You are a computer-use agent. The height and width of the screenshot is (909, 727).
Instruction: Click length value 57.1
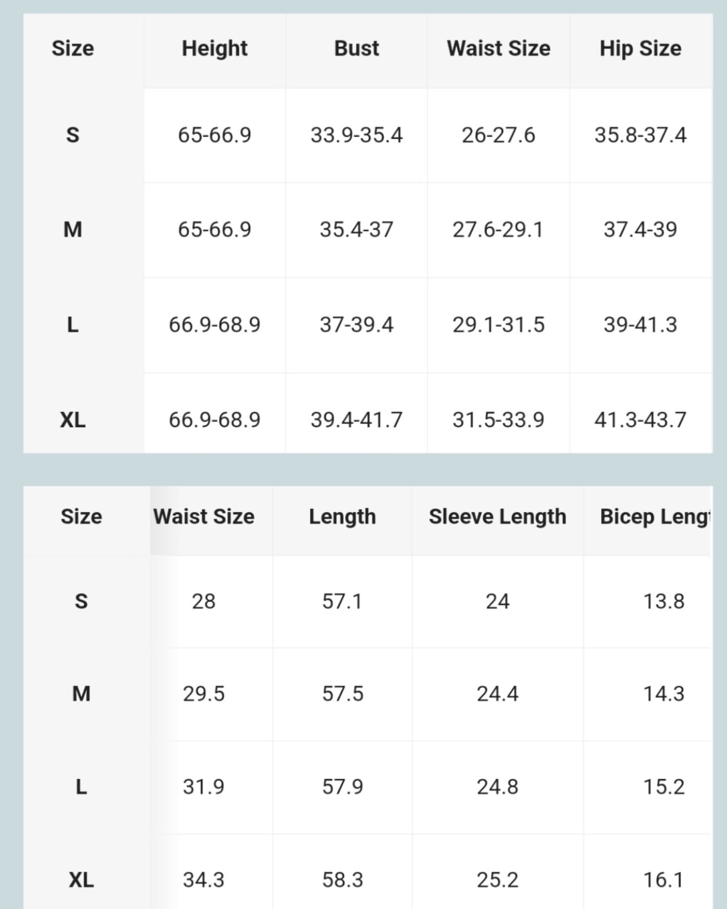(342, 601)
